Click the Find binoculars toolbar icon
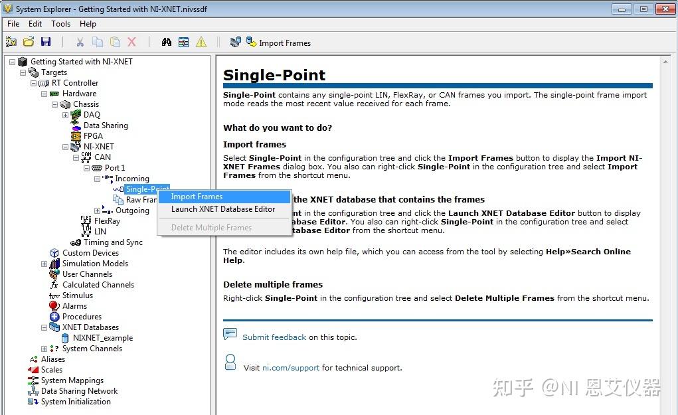678x415 pixels. coord(165,41)
